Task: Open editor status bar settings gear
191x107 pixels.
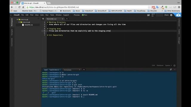Action: click(174, 65)
